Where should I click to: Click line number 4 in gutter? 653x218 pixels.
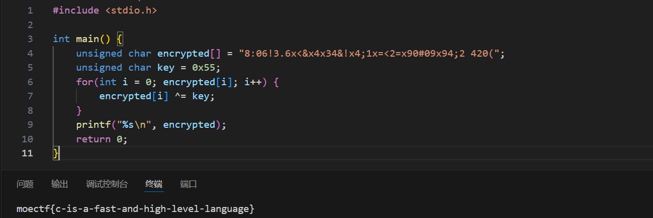coord(30,53)
